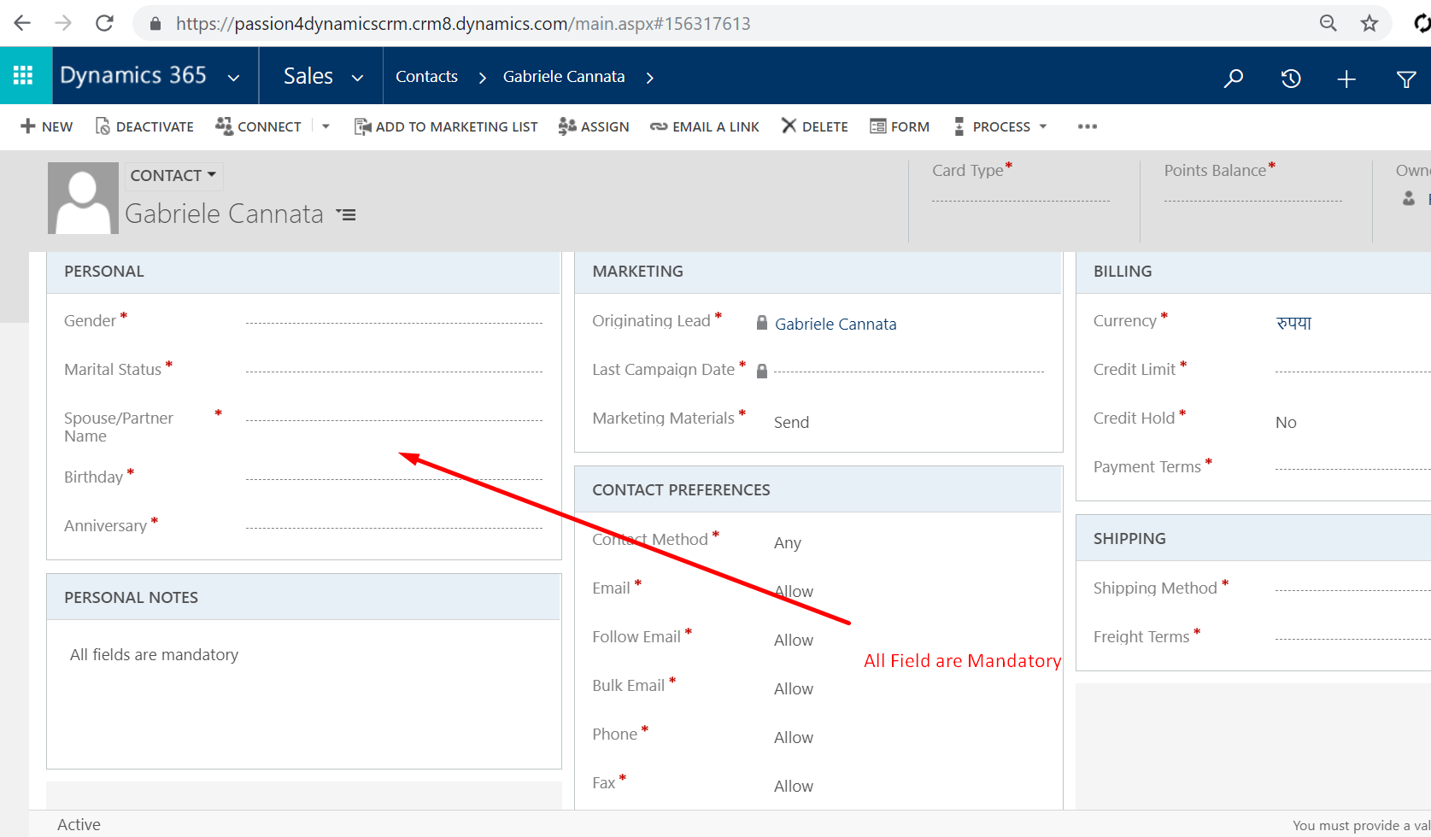Open Gabriele Cannata originating lead link
The image size is (1431, 837).
[x=835, y=324]
